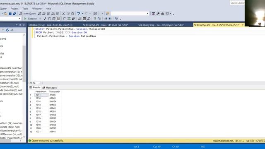Image resolution: width=265 pixels, height=149 pixels.
Task: Click the Paste icon in the toolbar
Action: [72, 14]
